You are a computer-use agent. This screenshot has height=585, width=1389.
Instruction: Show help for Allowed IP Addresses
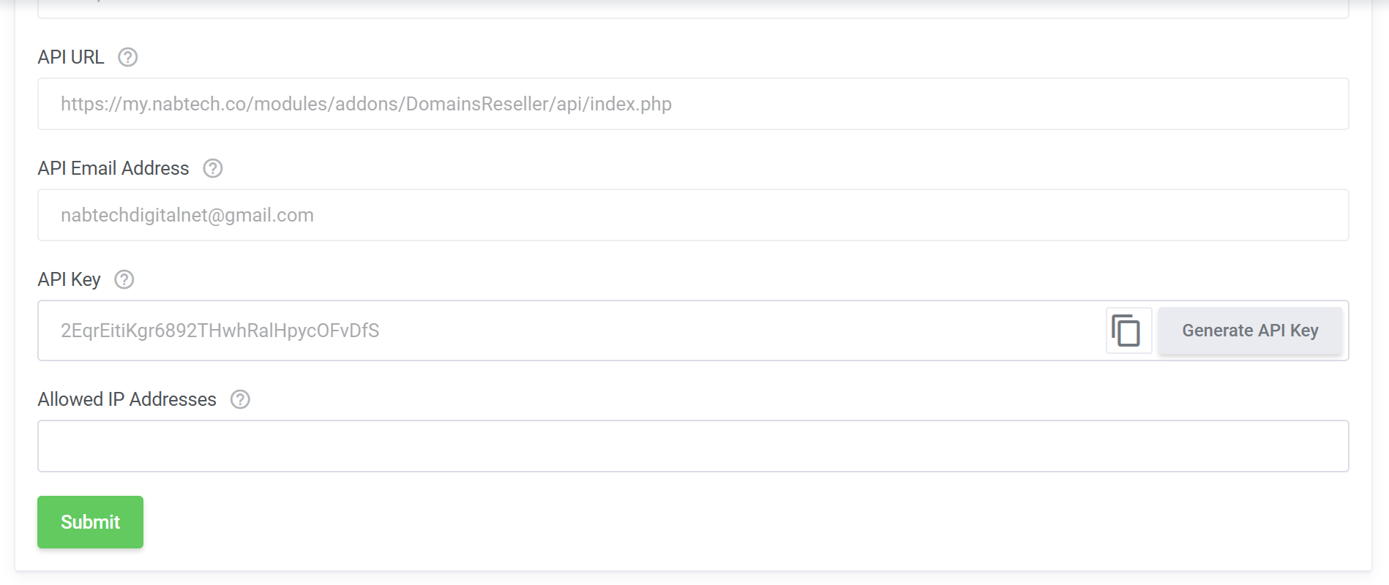coord(240,399)
